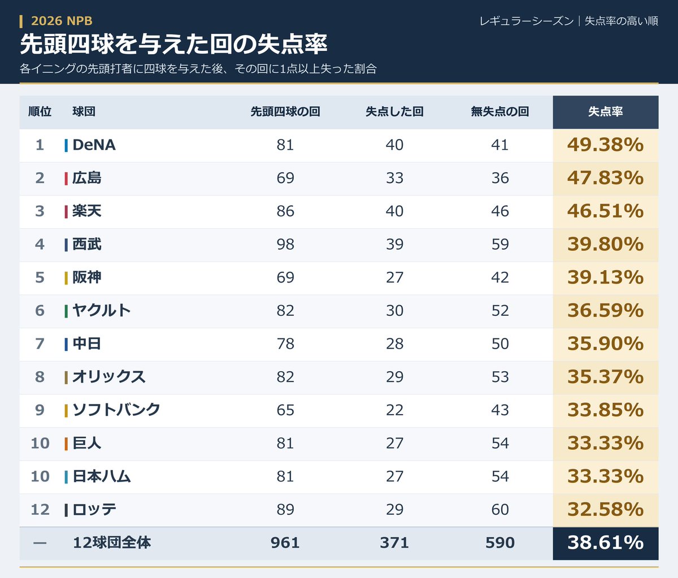Select the 中日 team name
Screen dimensions: 678x578
click(x=87, y=344)
